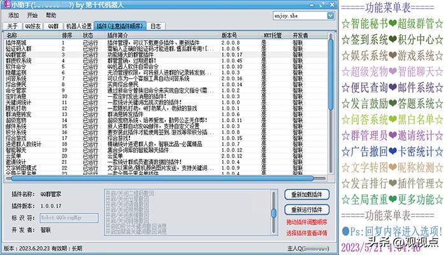Screen dimensions: 446x255
Task: Click the app icon in the title bar
Action: [x=7, y=4]
